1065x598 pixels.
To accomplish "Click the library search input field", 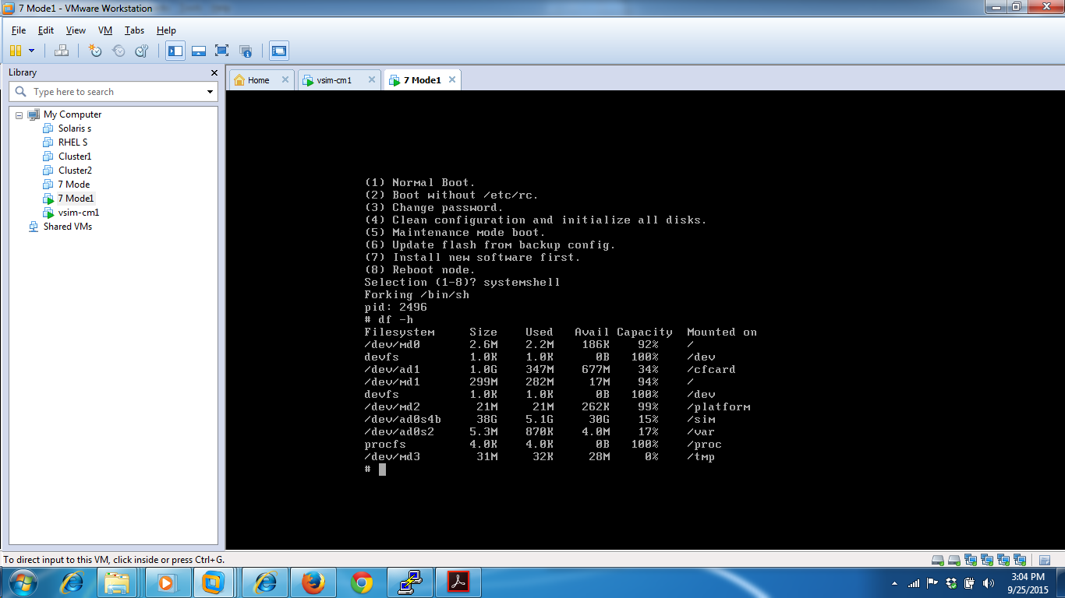I will (x=113, y=92).
